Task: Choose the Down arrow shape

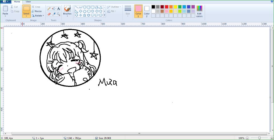Action: 77,15
